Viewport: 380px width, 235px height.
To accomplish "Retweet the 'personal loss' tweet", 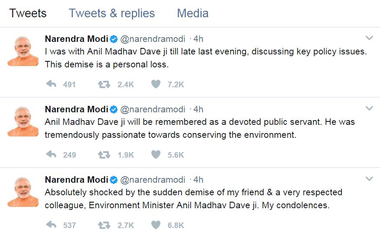I will coord(104,84).
